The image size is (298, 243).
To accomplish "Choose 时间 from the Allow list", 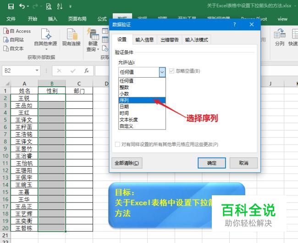I will [142, 113].
